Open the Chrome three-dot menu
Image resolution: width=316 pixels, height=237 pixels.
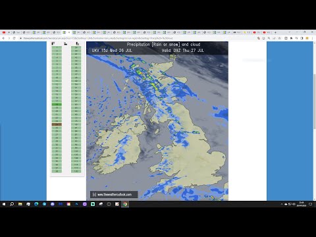[312, 38]
